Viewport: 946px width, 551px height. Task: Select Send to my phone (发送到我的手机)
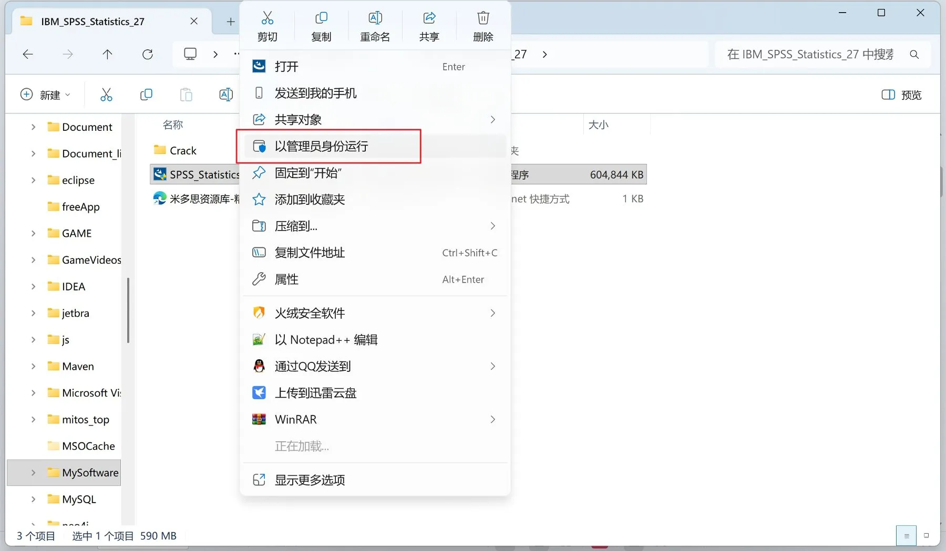coord(375,93)
